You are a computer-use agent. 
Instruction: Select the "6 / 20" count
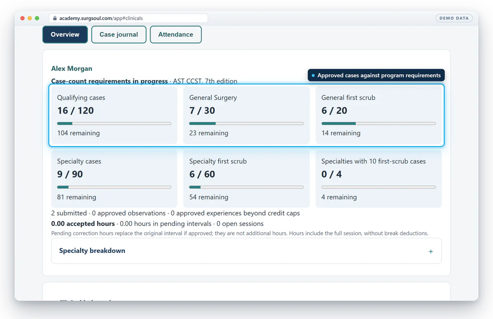[334, 110]
